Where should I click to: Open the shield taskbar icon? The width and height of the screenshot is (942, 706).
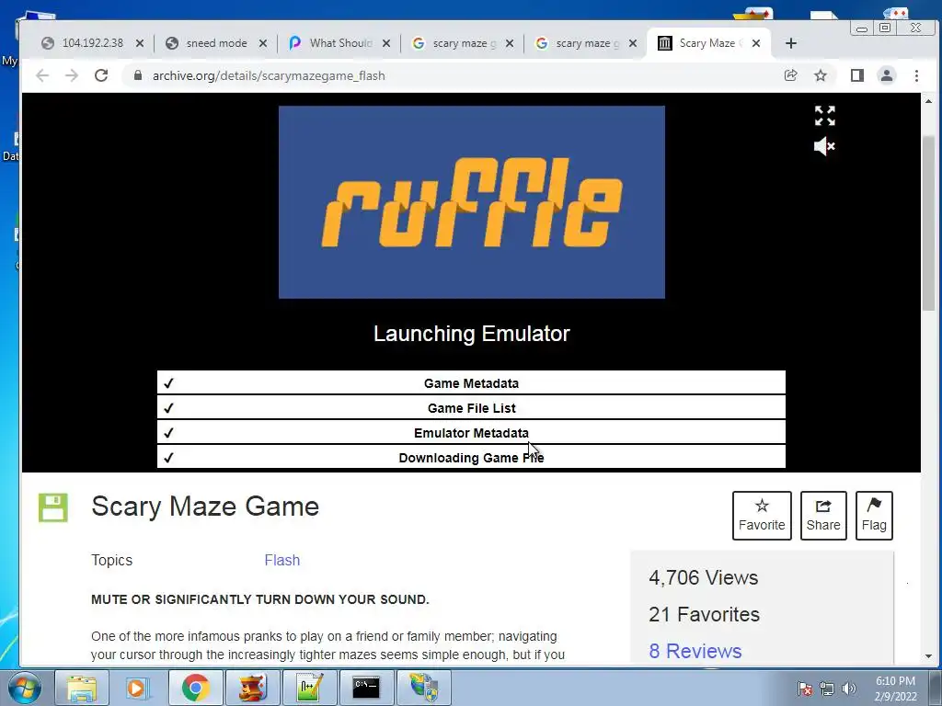[423, 688]
